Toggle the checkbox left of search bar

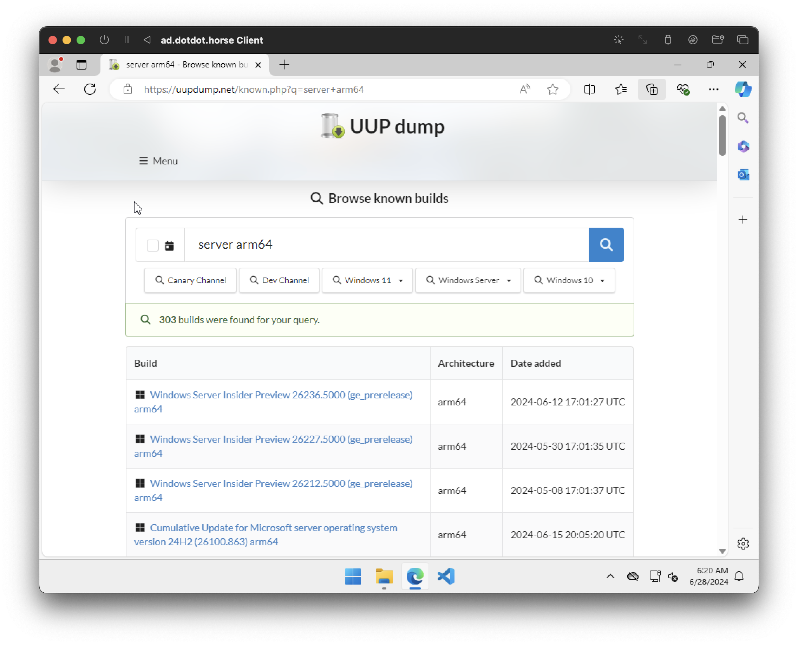click(x=153, y=245)
